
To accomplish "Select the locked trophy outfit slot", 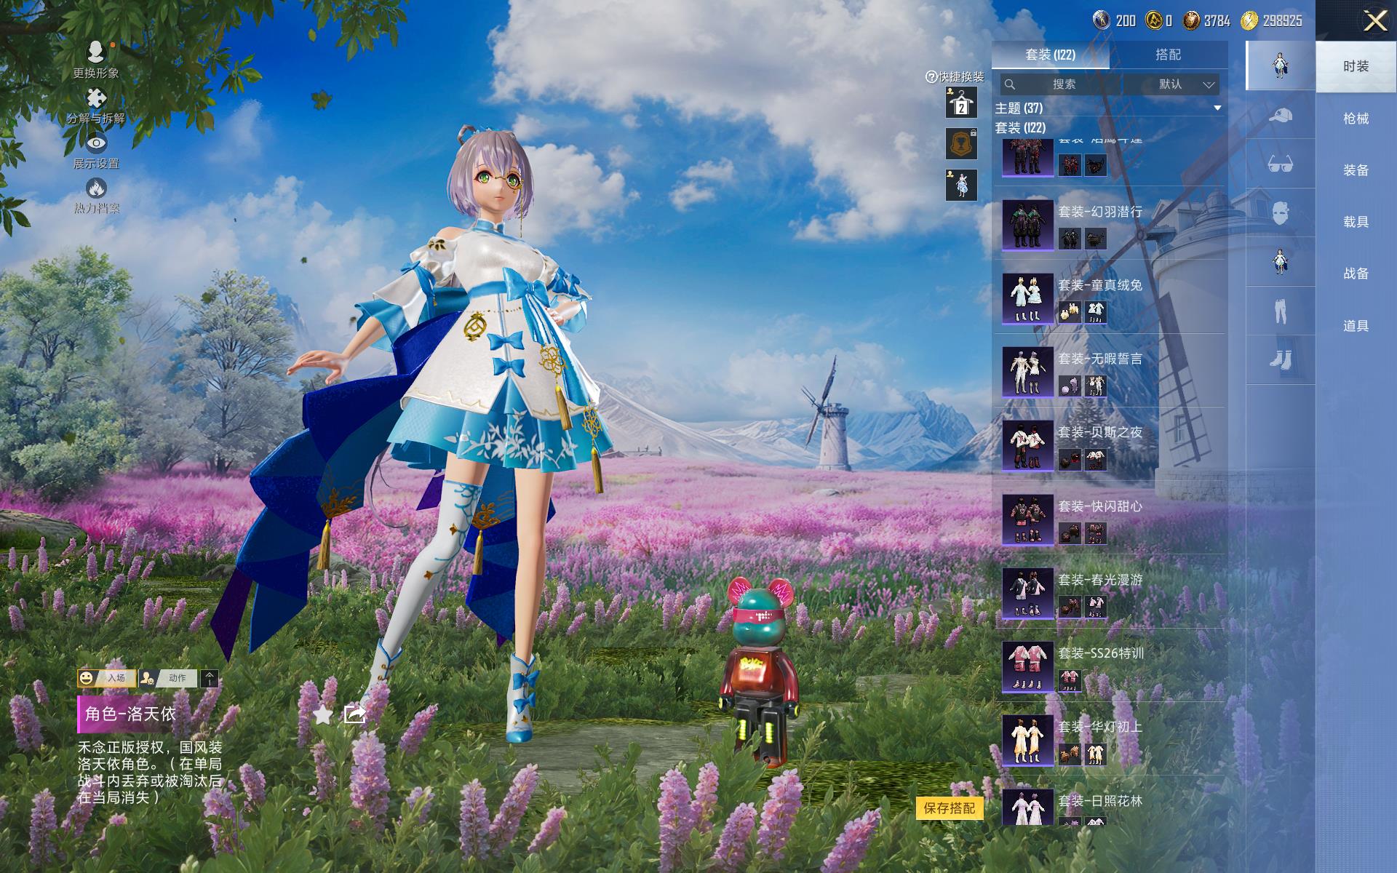I will coord(961,143).
